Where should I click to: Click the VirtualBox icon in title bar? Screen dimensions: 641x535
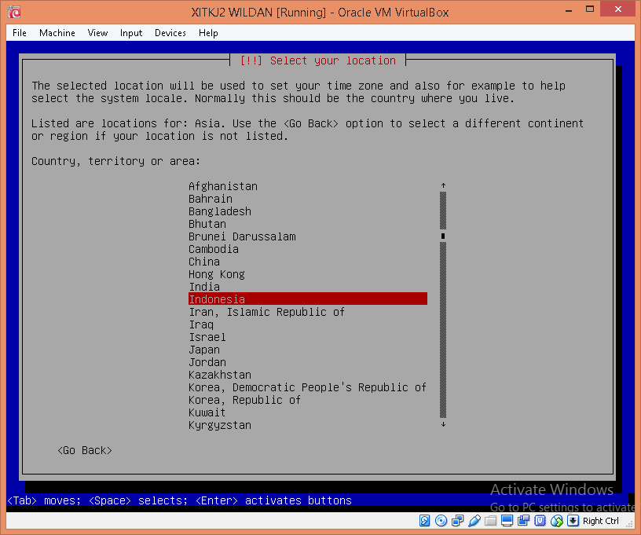14,12
